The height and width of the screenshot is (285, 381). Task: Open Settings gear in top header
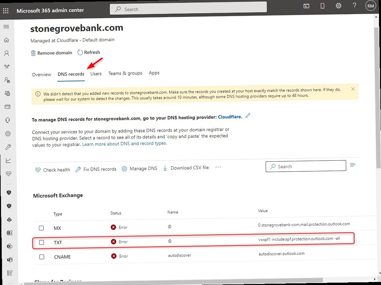(338, 6)
